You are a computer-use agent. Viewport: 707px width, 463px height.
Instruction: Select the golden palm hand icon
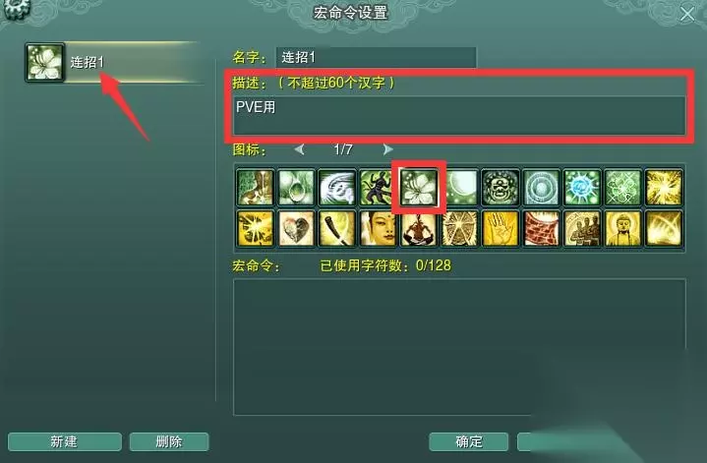tap(501, 228)
